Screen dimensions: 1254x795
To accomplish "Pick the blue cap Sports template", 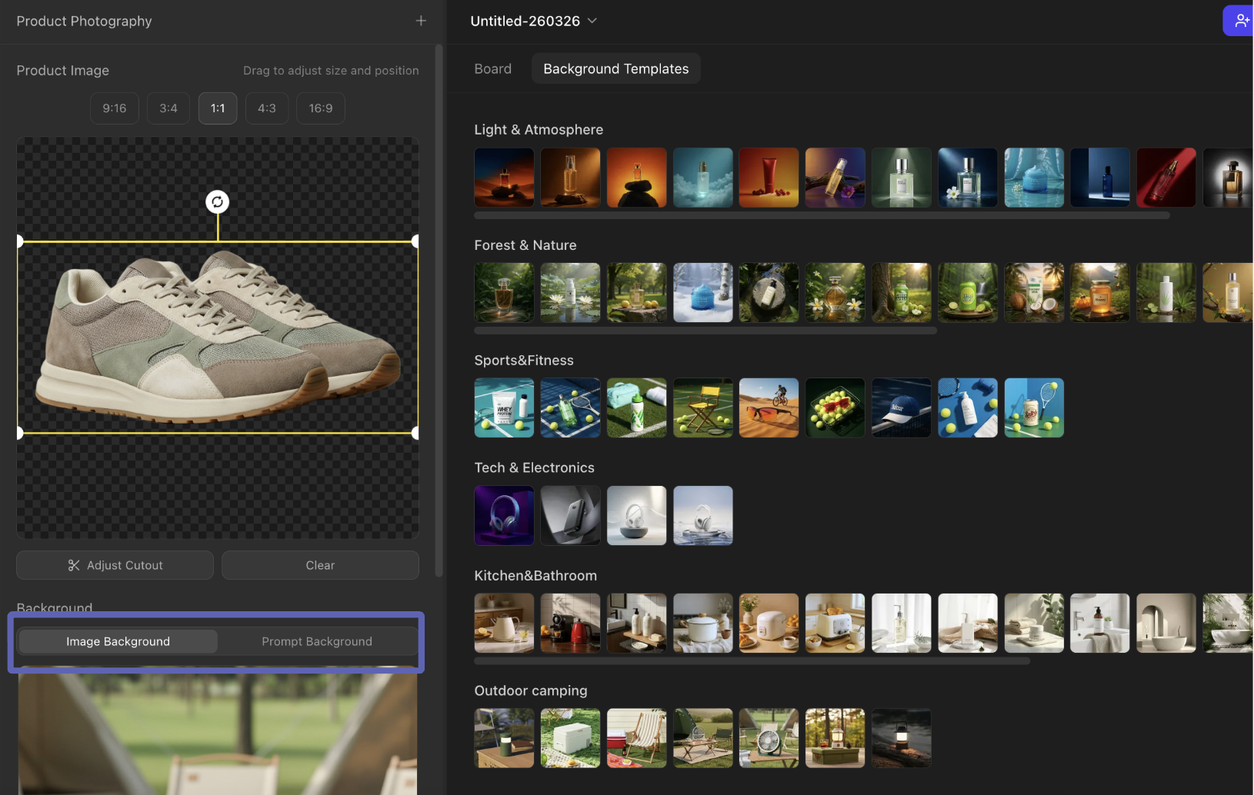I will (901, 407).
